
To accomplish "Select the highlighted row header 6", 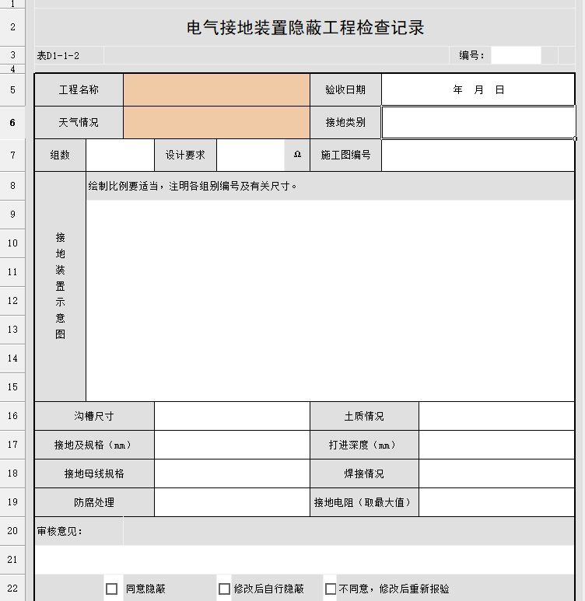I will coord(12,122).
